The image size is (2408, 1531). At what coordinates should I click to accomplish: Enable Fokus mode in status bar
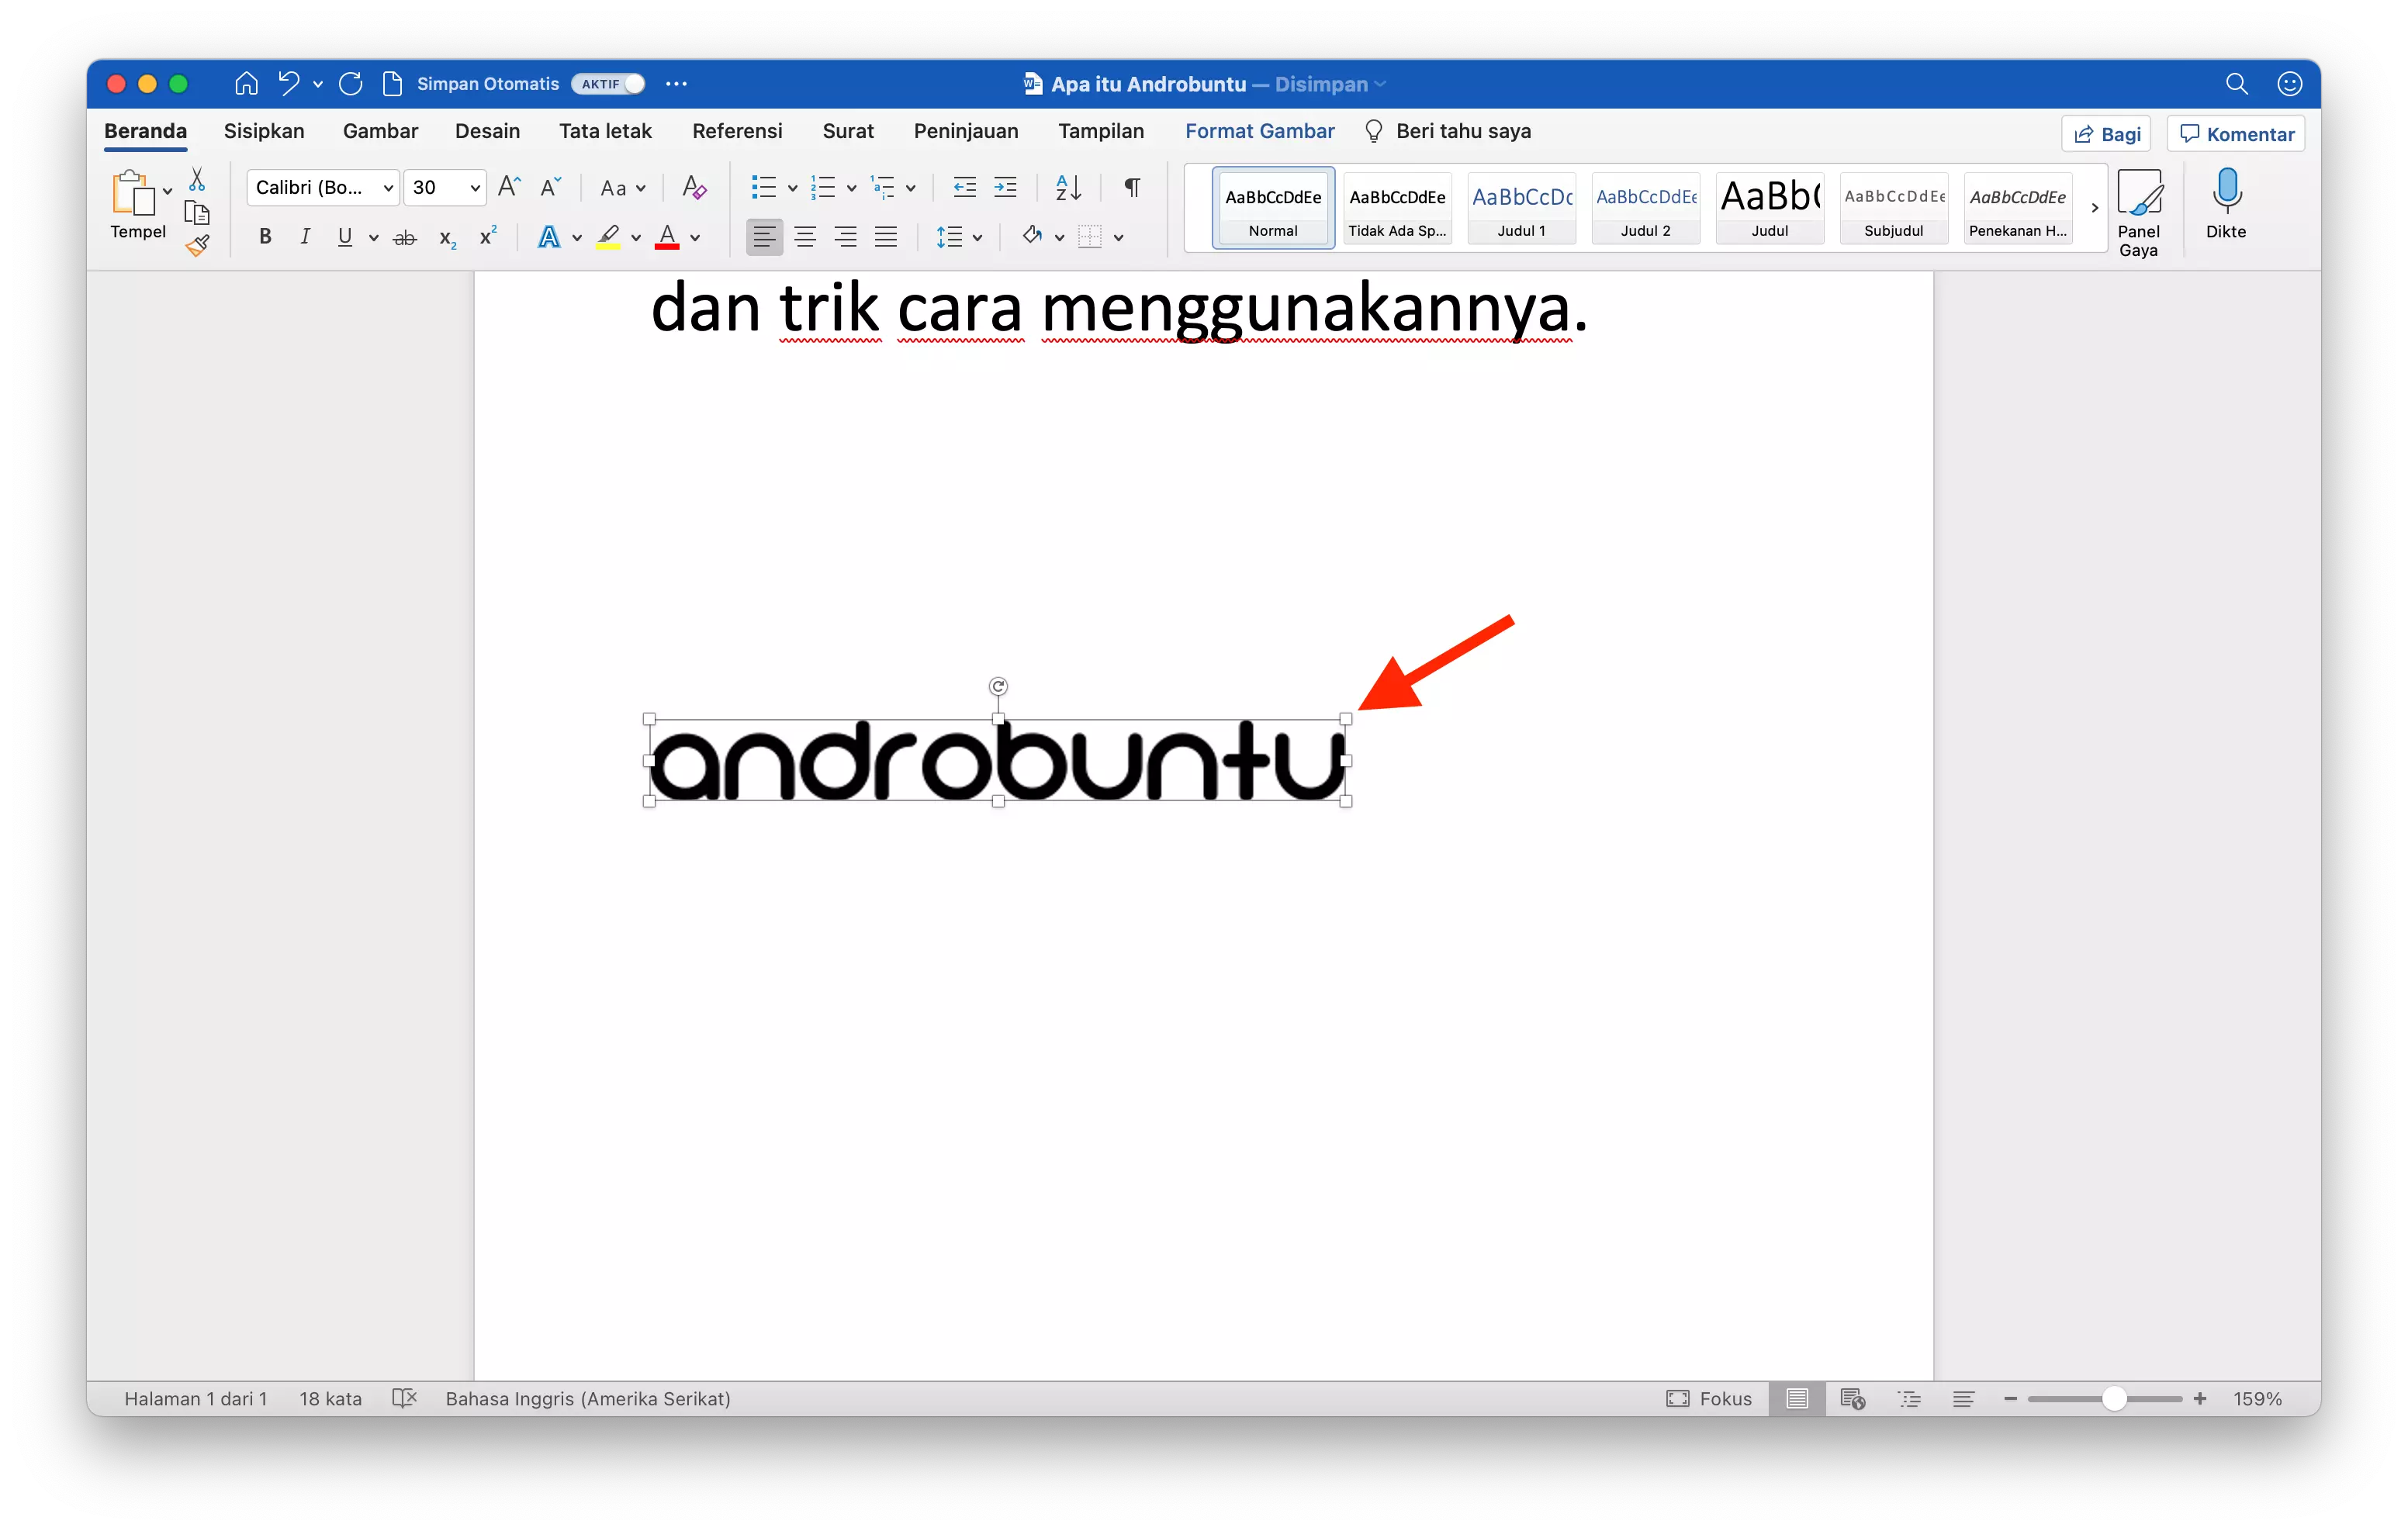1710,1398
